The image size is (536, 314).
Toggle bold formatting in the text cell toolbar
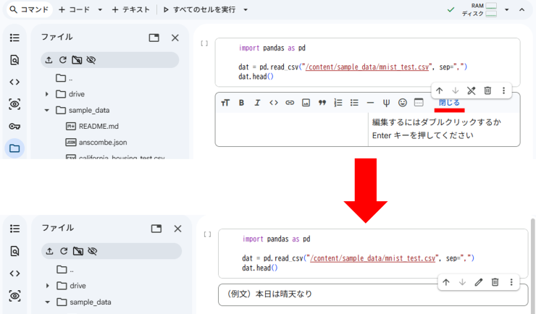241,103
